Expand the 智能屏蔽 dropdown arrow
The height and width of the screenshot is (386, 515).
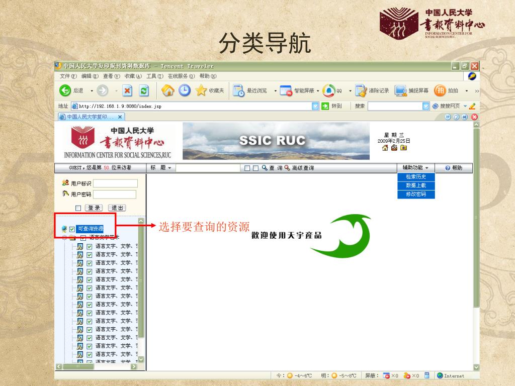point(318,91)
